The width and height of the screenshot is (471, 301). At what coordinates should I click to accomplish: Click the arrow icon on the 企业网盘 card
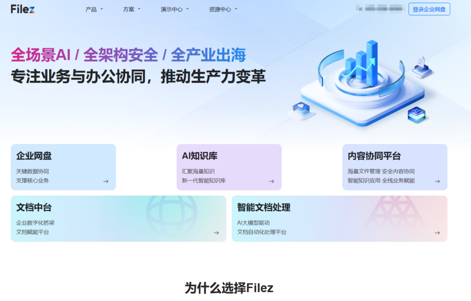pyautogui.click(x=106, y=182)
